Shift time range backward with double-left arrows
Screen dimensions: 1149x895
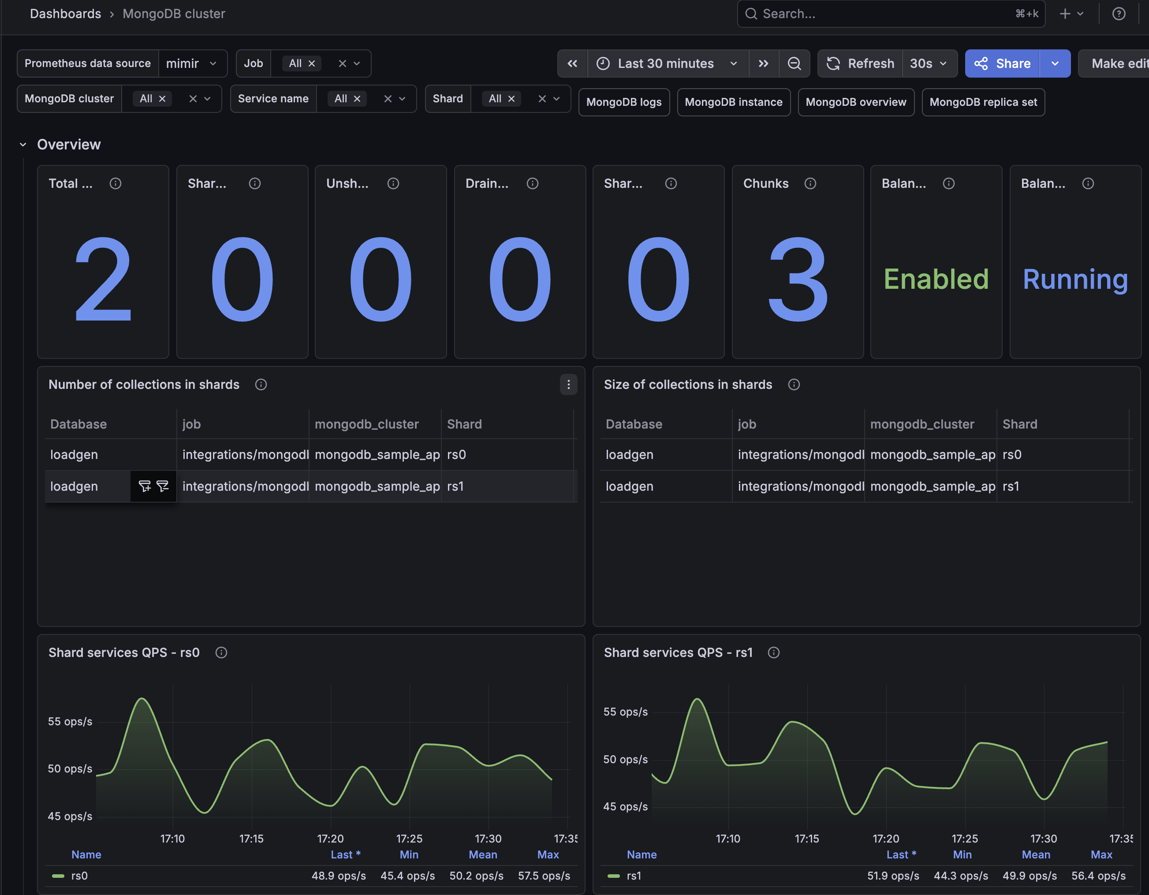pyautogui.click(x=572, y=63)
